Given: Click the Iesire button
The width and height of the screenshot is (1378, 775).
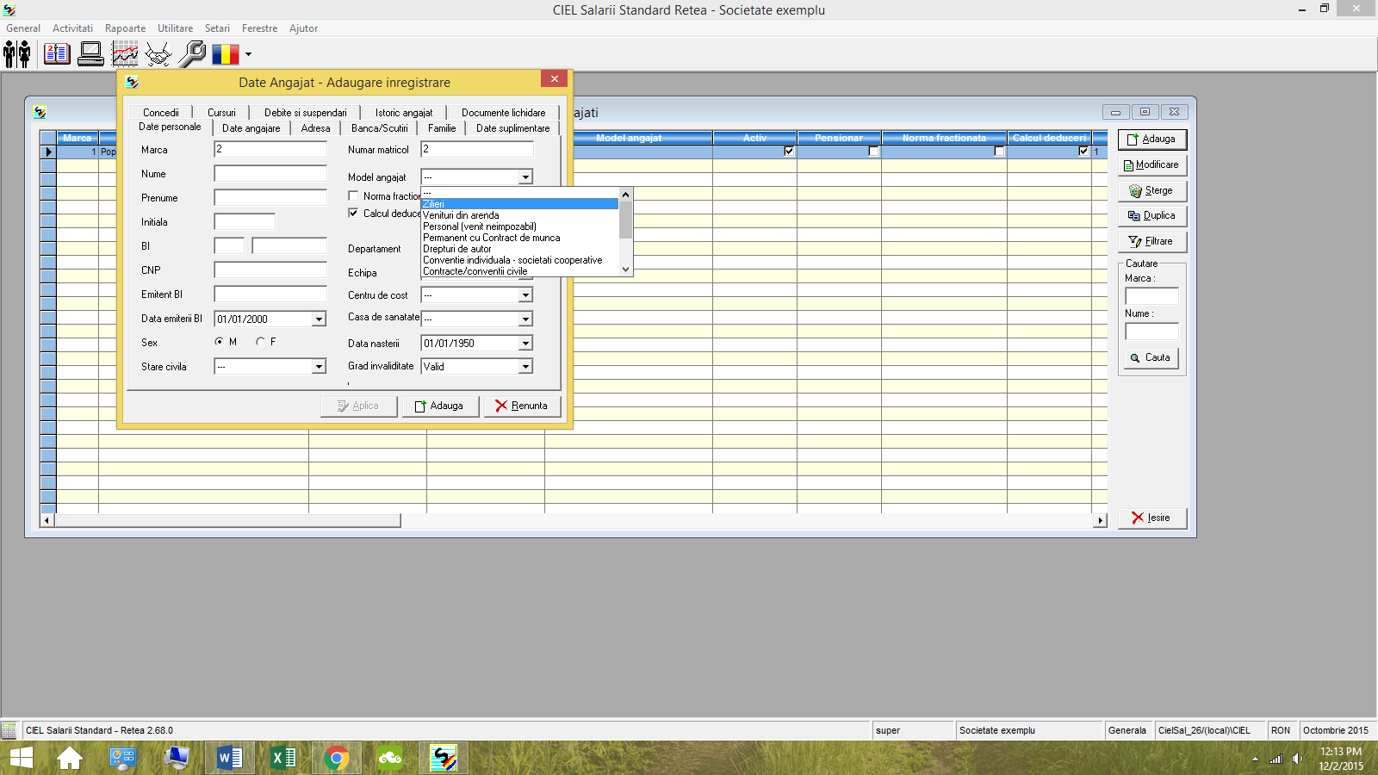Looking at the screenshot, I should 1152,518.
